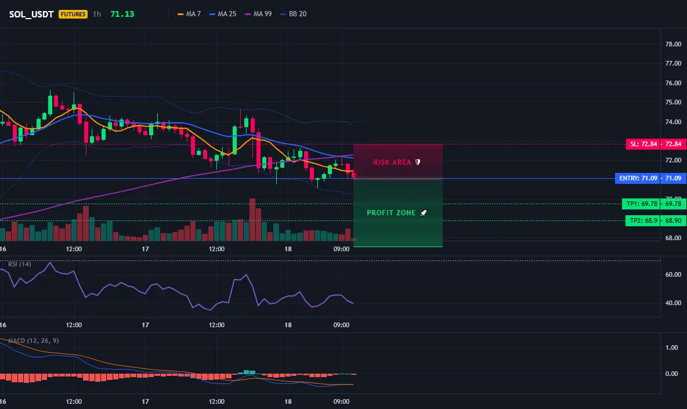This screenshot has height=409, width=687.
Task: Toggle the BB 20 legend entry
Action: click(294, 14)
